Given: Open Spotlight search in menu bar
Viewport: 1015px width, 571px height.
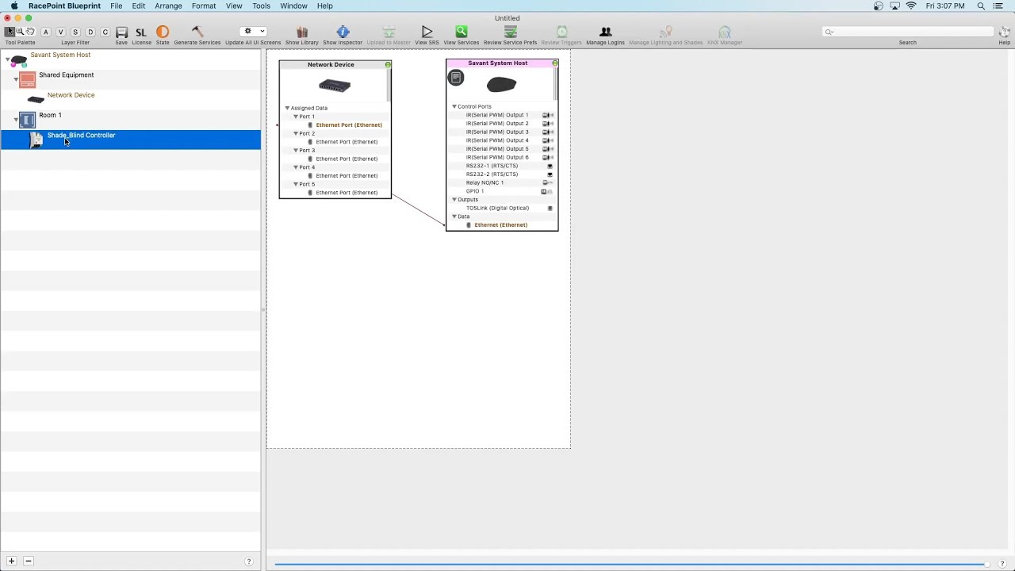Looking at the screenshot, I should [x=981, y=6].
